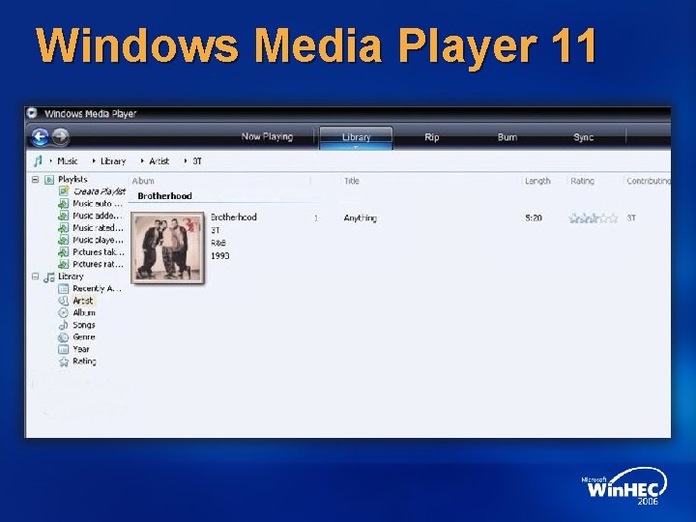Click the icon beside Music adde... playlist
Viewport: 696px width, 522px height.
[x=64, y=216]
